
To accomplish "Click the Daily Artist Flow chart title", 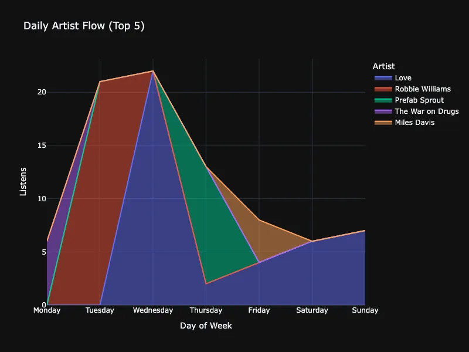I will tap(84, 26).
